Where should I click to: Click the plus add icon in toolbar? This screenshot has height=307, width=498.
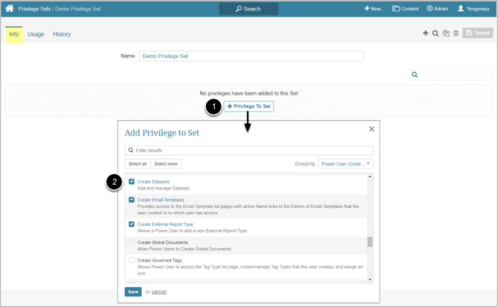point(426,33)
